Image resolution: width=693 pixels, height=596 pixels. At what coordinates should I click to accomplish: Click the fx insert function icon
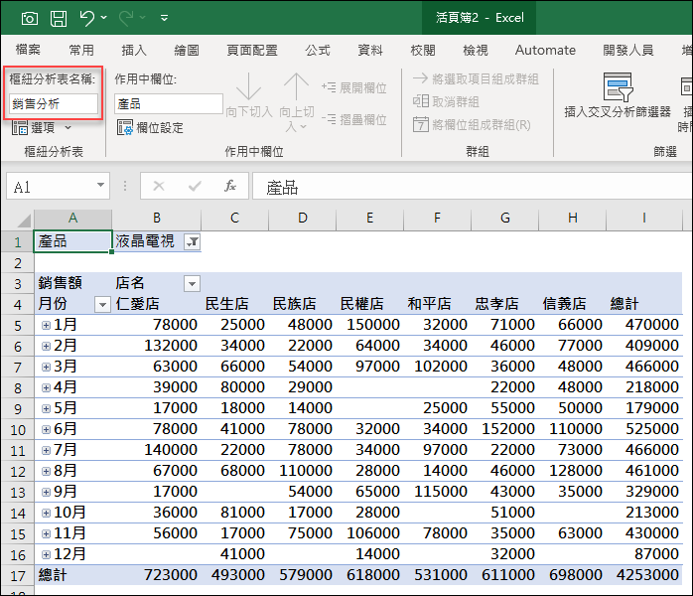tap(230, 186)
